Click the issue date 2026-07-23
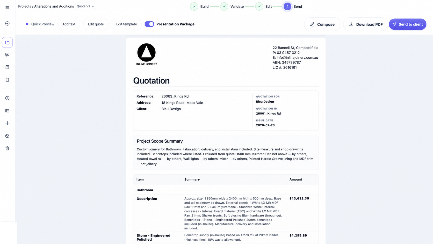 (x=265, y=125)
